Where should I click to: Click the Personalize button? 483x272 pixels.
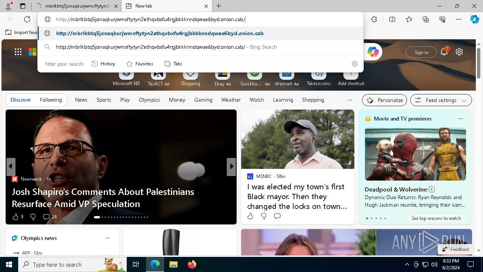pyautogui.click(x=385, y=100)
